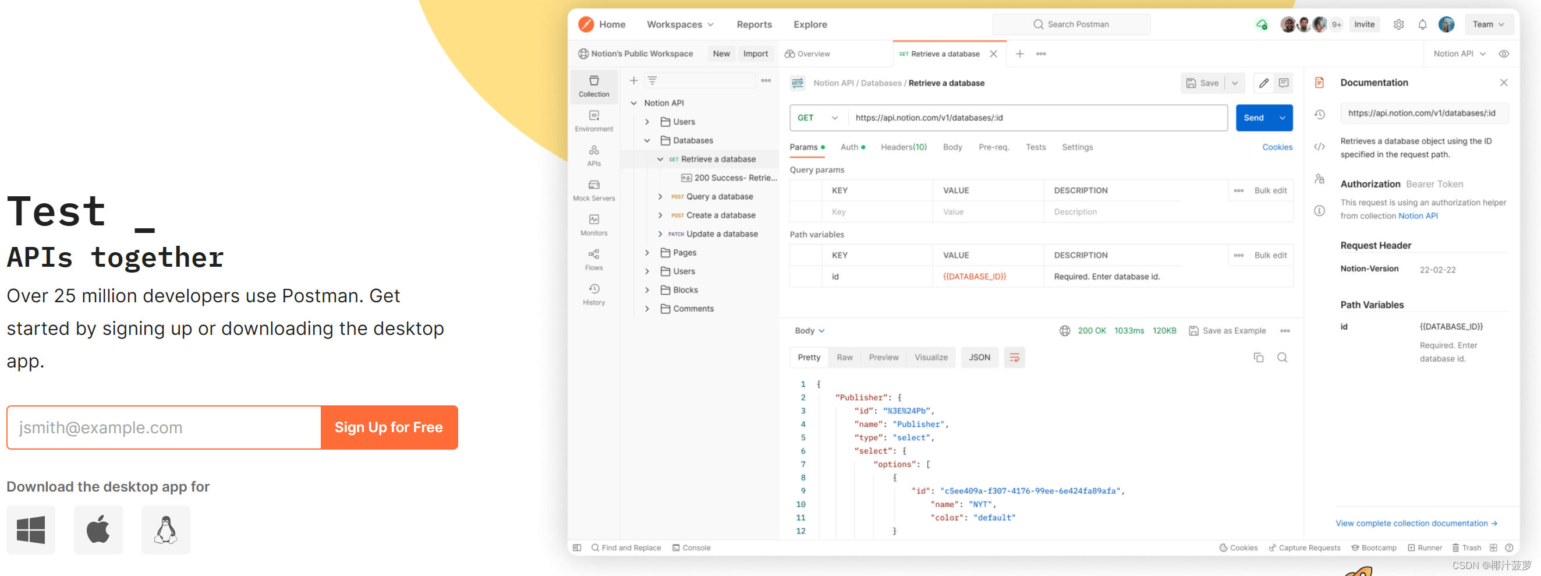Click the Import button
Image resolution: width=1541 pixels, height=576 pixels.
(755, 54)
